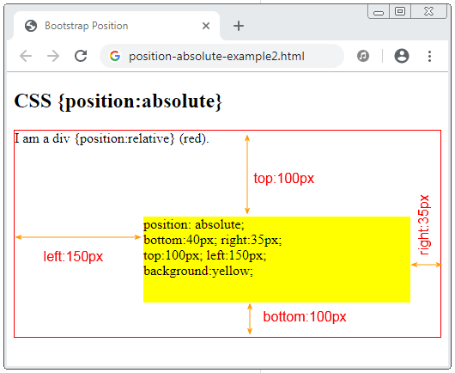This screenshot has width=455, height=373.
Task: Reload the page with refresh icon
Action: pyautogui.click(x=81, y=56)
